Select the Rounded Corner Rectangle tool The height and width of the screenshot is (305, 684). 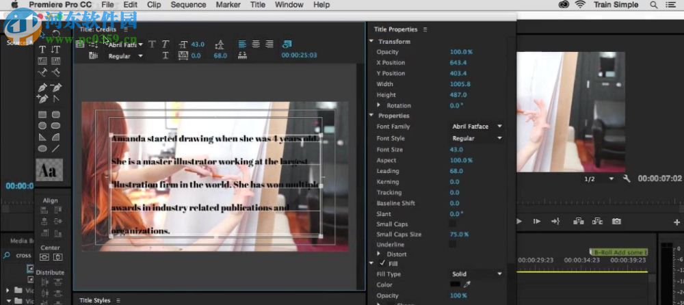(56, 115)
